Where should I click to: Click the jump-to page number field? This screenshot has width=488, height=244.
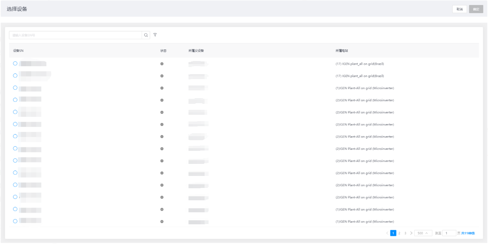tap(449, 233)
